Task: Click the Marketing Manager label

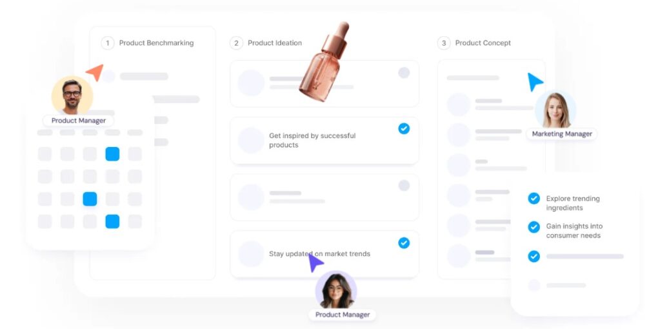Action: click(562, 134)
